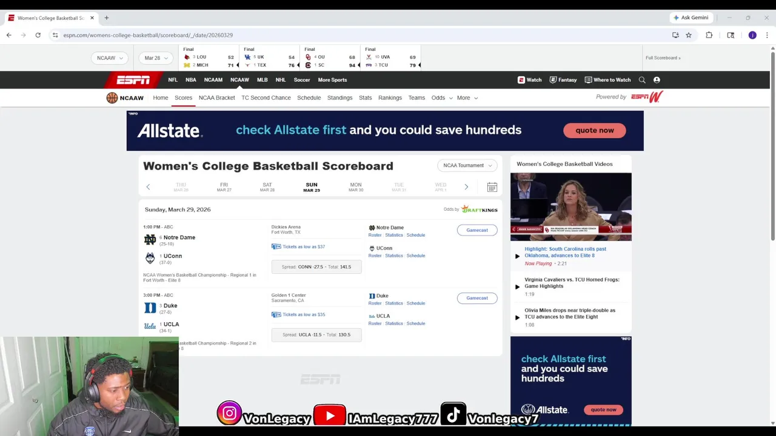This screenshot has width=776, height=436.
Task: Select the MLB tab
Action: click(263, 80)
